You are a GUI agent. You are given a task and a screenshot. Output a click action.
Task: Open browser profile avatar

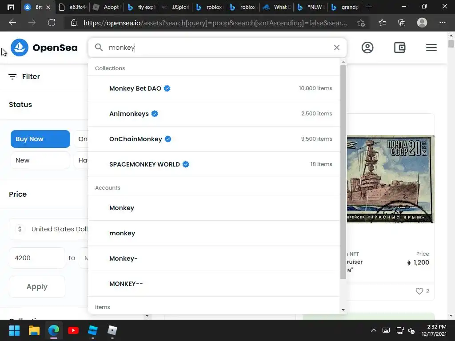(422, 23)
